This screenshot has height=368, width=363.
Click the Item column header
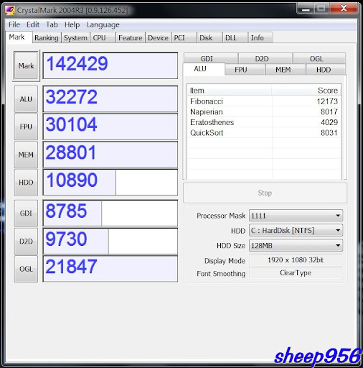[x=230, y=91]
